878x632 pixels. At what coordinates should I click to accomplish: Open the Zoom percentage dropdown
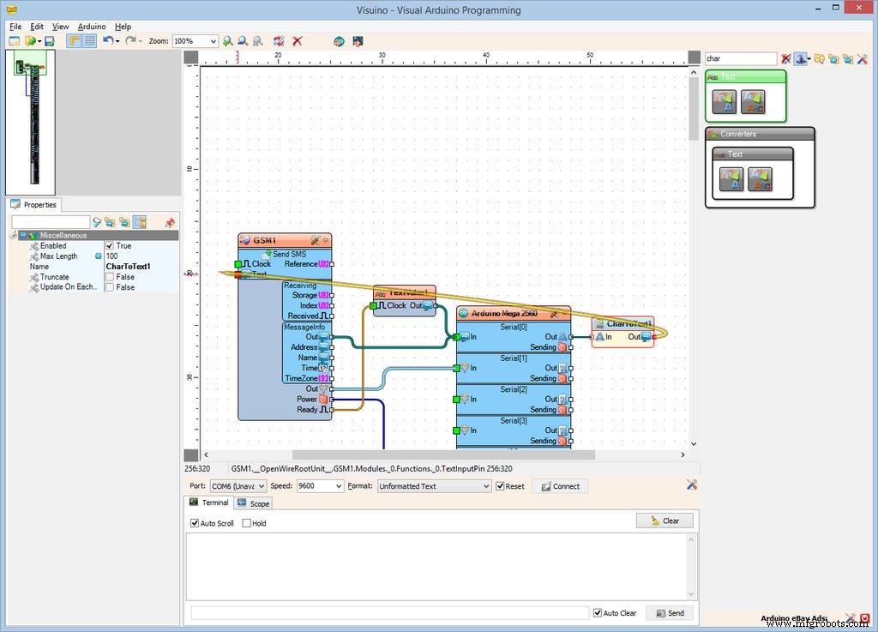pos(213,41)
